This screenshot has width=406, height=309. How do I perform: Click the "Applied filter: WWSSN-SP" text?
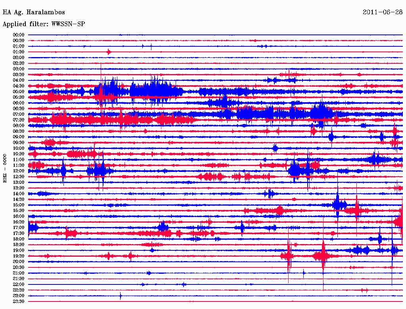(x=44, y=24)
